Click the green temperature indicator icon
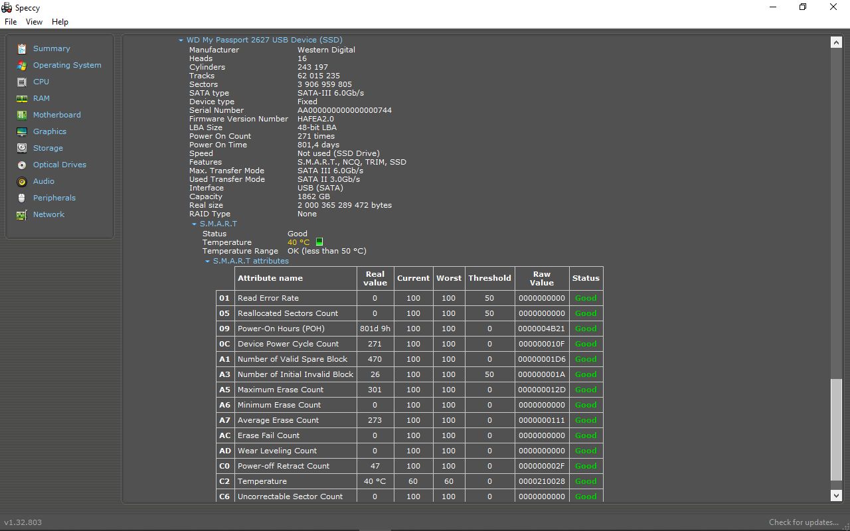The width and height of the screenshot is (850, 531). point(319,242)
